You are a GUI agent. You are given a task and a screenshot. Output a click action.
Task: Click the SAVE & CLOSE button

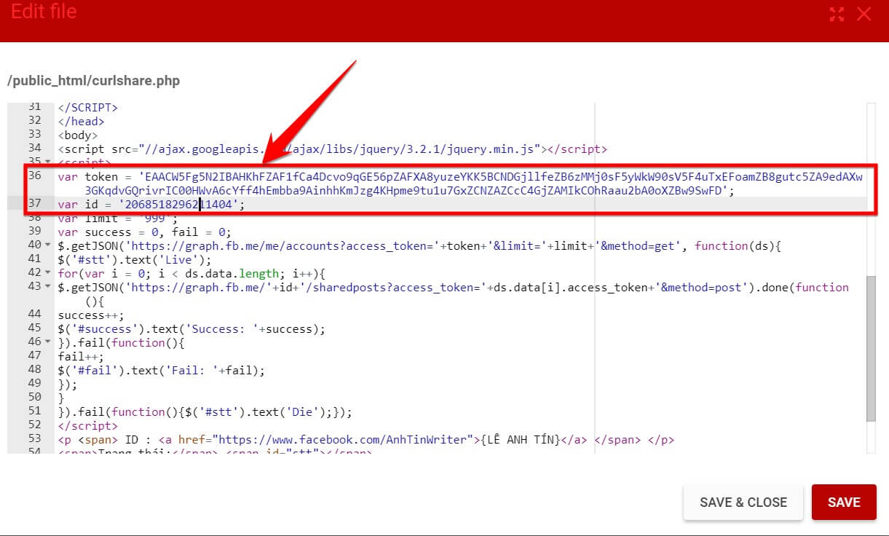click(x=743, y=502)
